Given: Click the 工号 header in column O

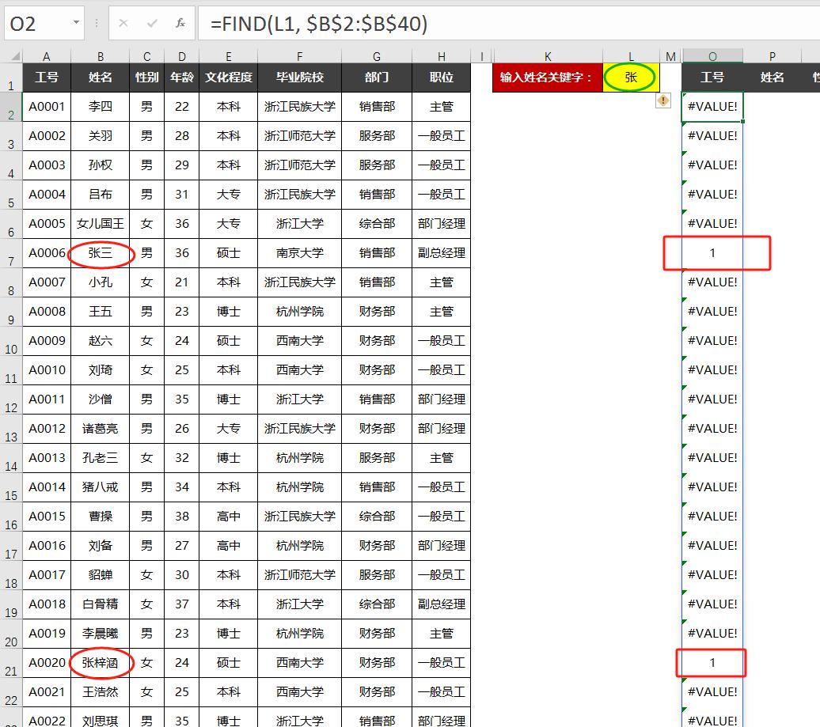Looking at the screenshot, I should pos(712,78).
